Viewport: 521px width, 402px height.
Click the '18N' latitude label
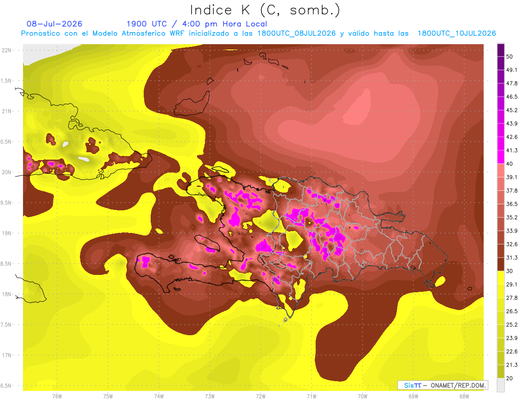(x=7, y=294)
